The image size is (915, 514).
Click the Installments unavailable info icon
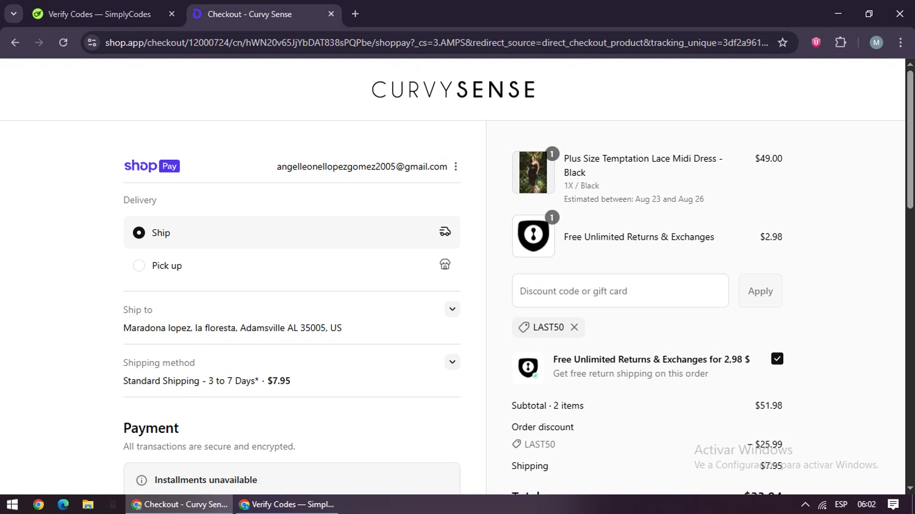click(x=142, y=480)
